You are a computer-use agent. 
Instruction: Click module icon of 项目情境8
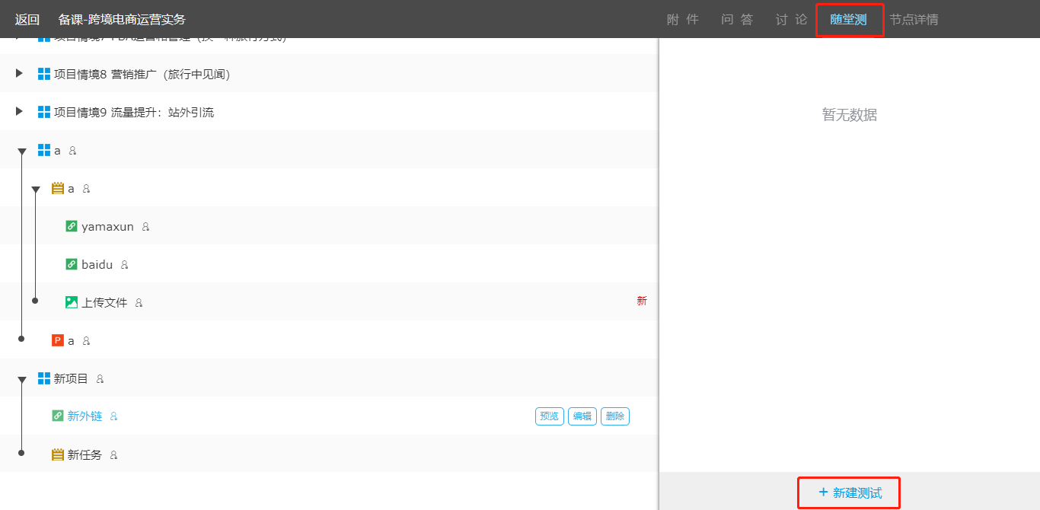click(x=44, y=74)
